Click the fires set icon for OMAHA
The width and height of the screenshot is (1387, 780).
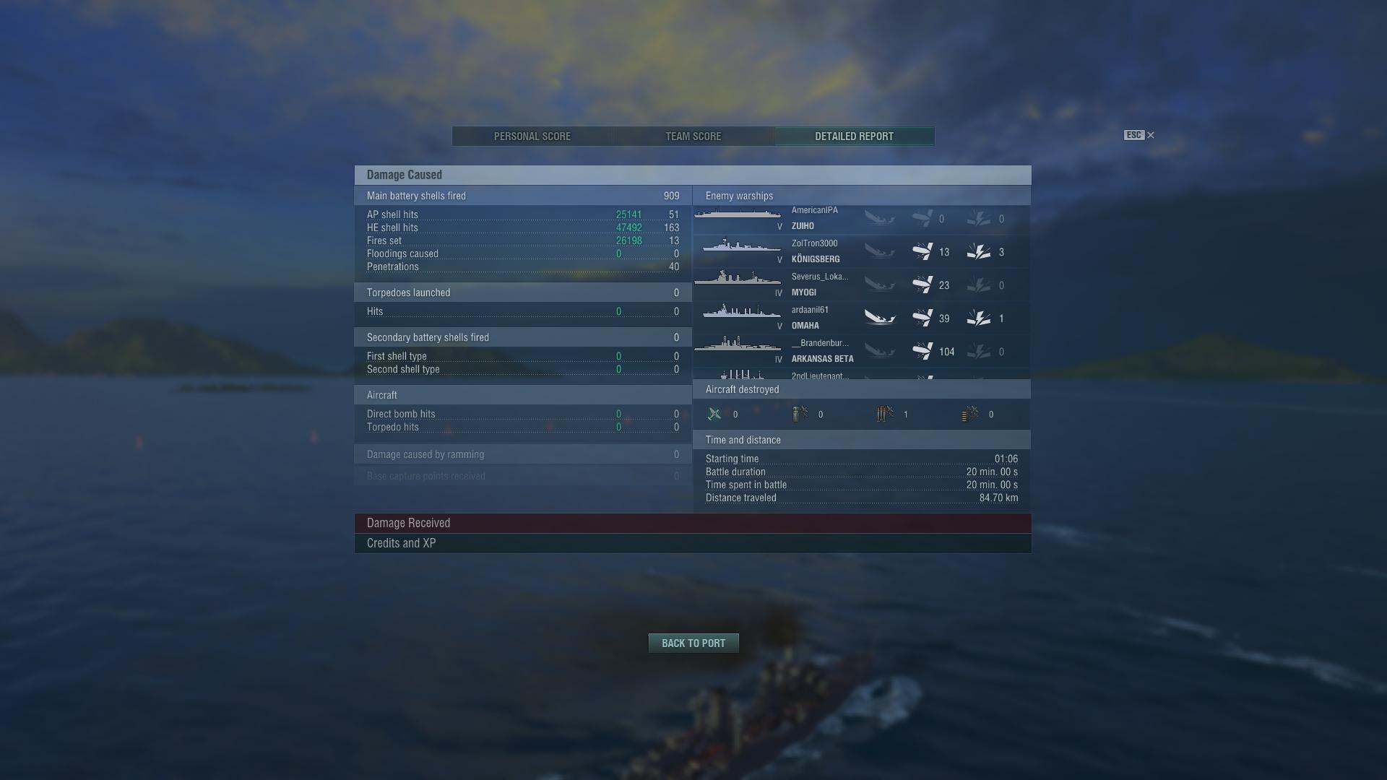979,318
